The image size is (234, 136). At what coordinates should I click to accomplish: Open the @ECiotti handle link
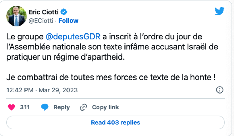point(41,21)
